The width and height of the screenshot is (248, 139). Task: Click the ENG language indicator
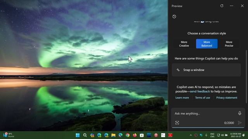[x=212, y=135]
